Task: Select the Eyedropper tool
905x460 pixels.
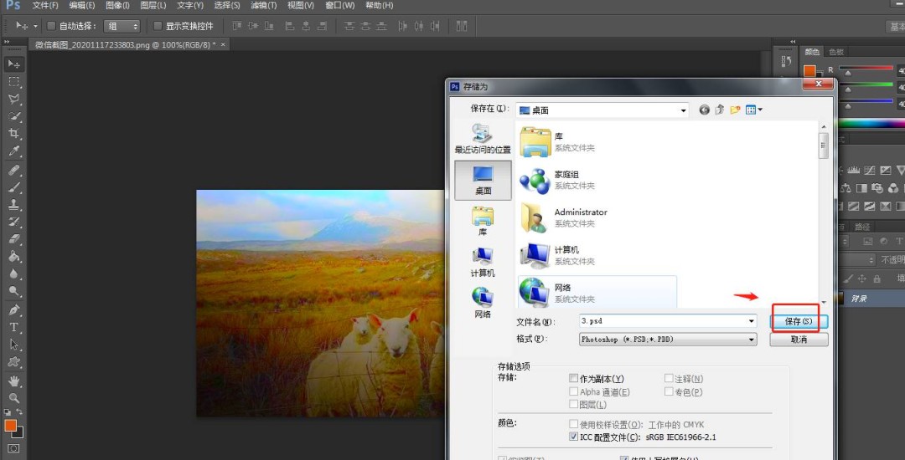Action: point(14,151)
